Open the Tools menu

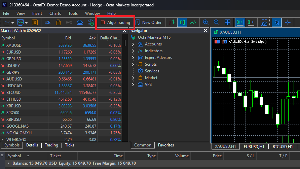tap(73, 13)
